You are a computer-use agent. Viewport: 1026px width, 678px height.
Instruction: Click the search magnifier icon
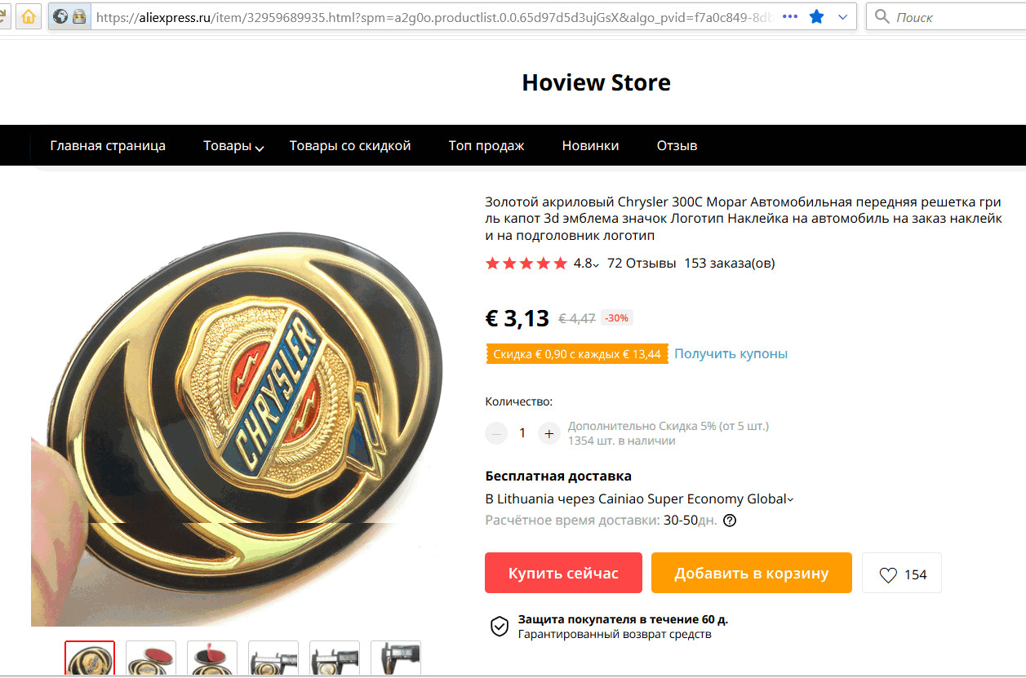(x=882, y=16)
